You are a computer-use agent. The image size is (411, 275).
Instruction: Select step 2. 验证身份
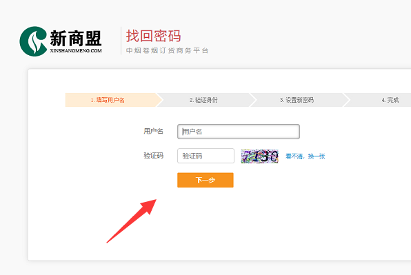203,100
